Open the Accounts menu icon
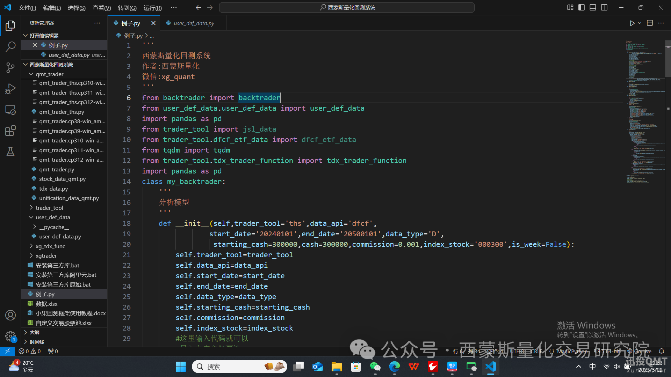 10,315
